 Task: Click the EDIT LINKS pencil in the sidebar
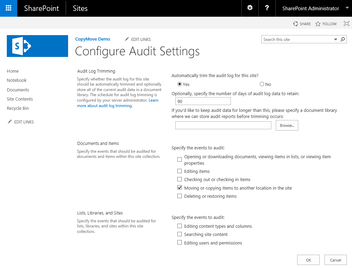[x=10, y=122]
